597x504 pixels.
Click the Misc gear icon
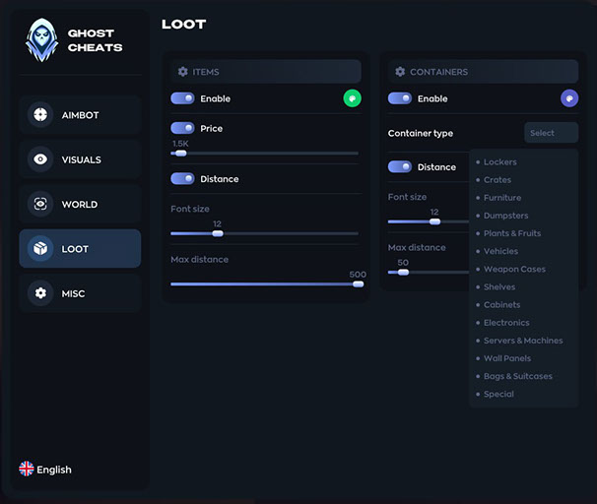tap(40, 293)
